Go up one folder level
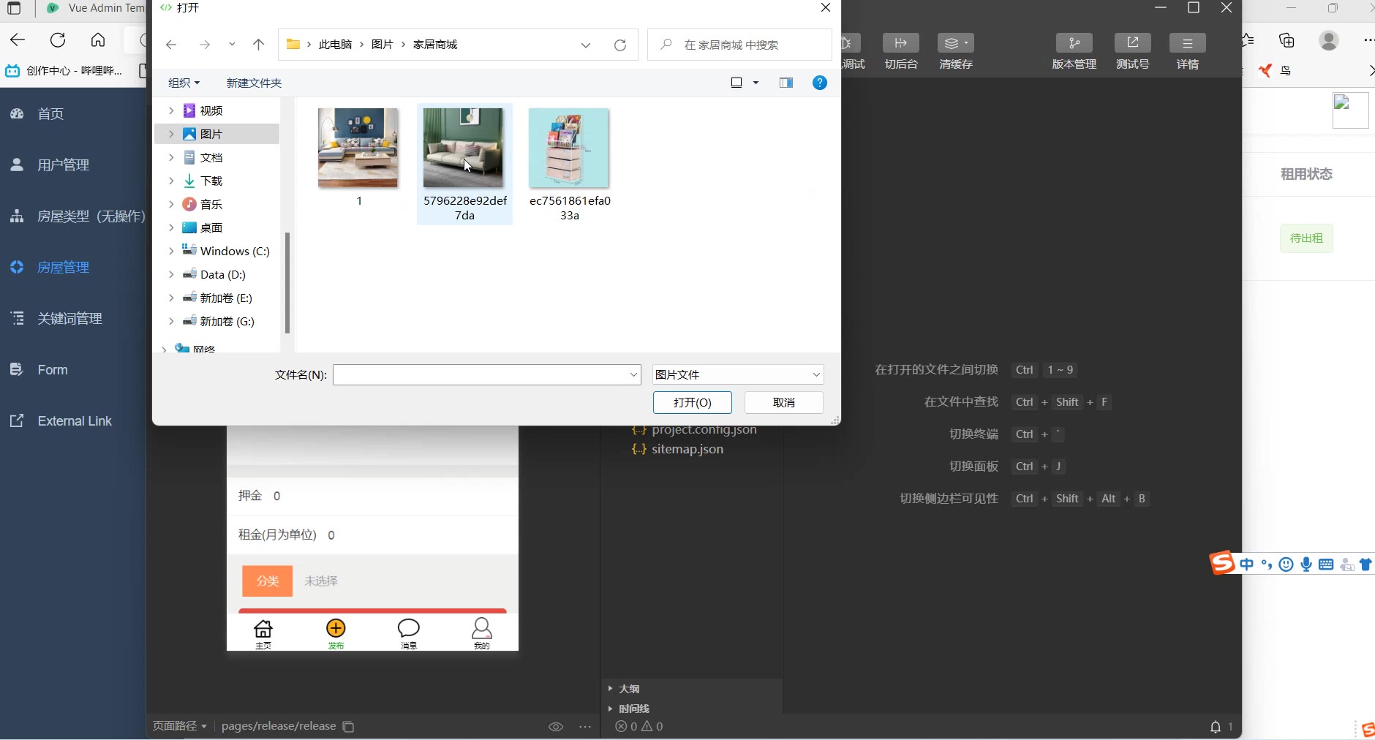The image size is (1375, 740). pos(258,45)
